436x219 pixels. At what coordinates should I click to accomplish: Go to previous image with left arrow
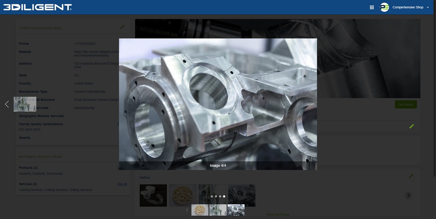tap(7, 104)
